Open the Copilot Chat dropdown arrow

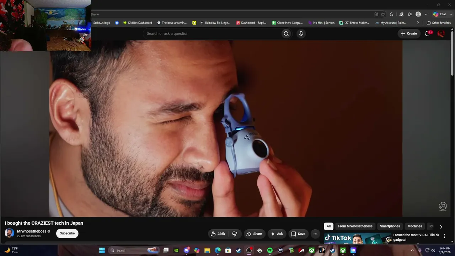(x=451, y=14)
